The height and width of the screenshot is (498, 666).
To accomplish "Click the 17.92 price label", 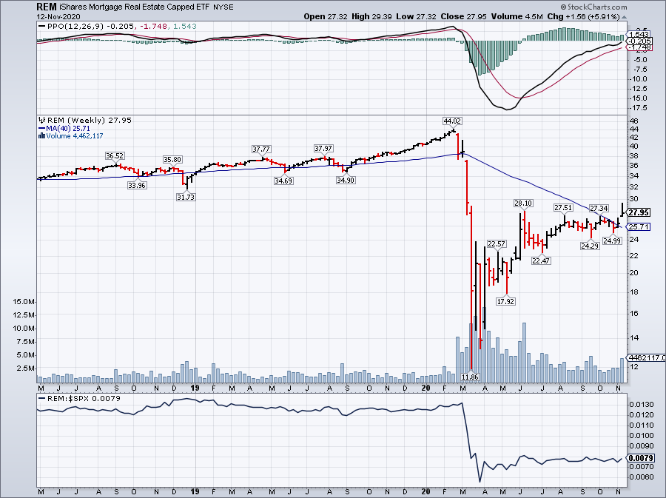I will click(x=505, y=301).
